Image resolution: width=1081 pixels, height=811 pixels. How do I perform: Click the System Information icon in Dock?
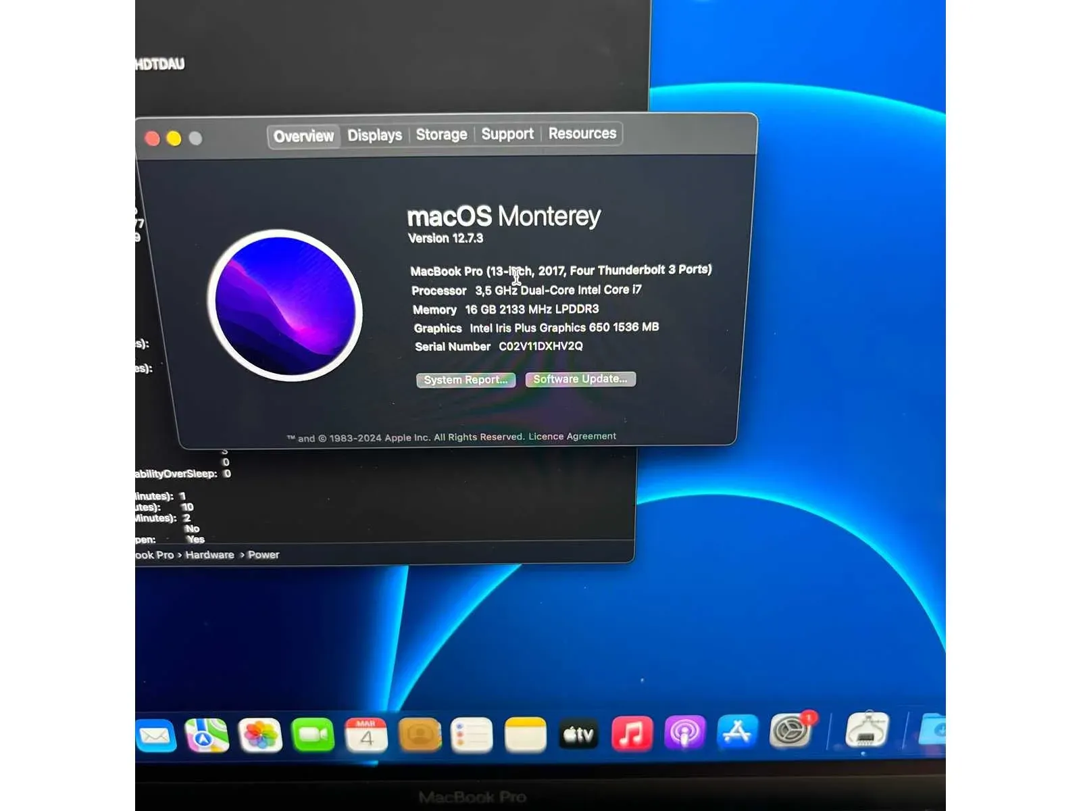coord(867,730)
